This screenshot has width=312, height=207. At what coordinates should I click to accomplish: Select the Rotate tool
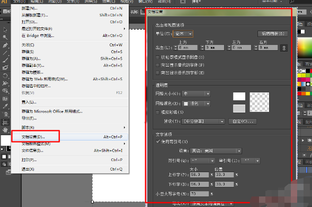pos(5,76)
